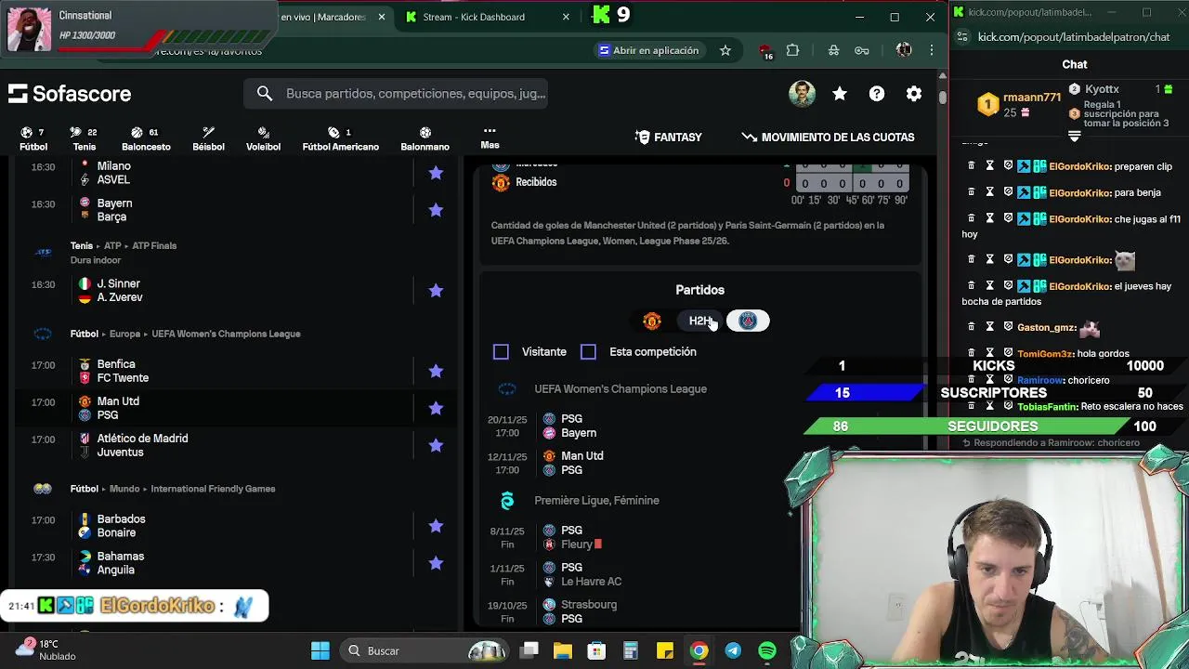Open the Chrome profile avatar
Screen dimensions: 1189x669
pos(903,50)
